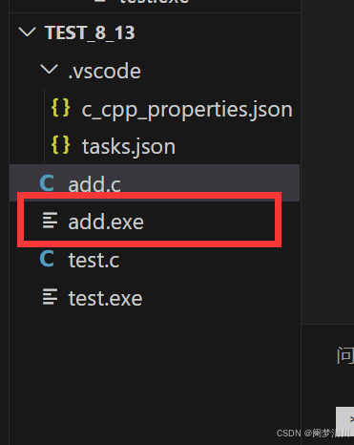Image resolution: width=354 pixels, height=445 pixels.
Task: Click the lines file icon for add.exe
Action: pos(51,221)
